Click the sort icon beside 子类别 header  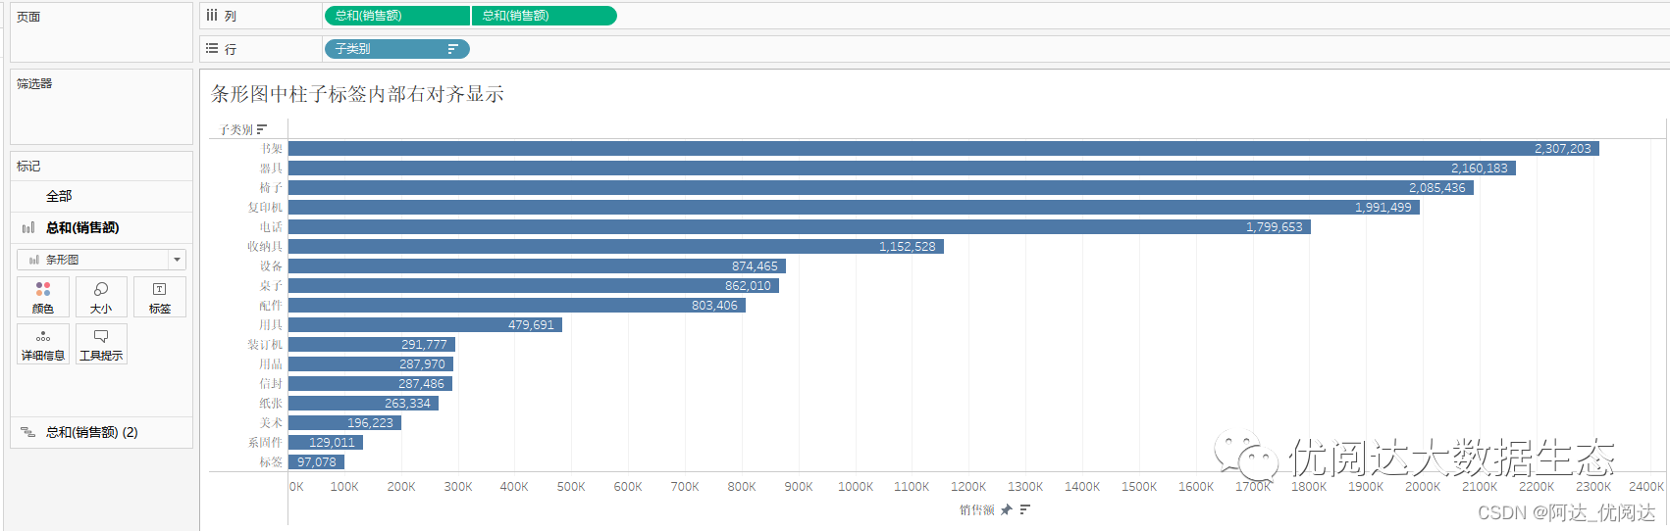coord(262,129)
